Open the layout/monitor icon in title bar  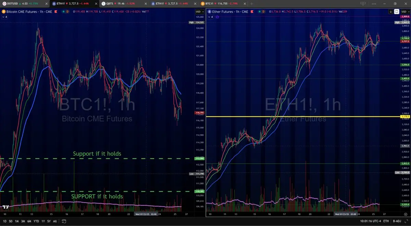point(363,3)
